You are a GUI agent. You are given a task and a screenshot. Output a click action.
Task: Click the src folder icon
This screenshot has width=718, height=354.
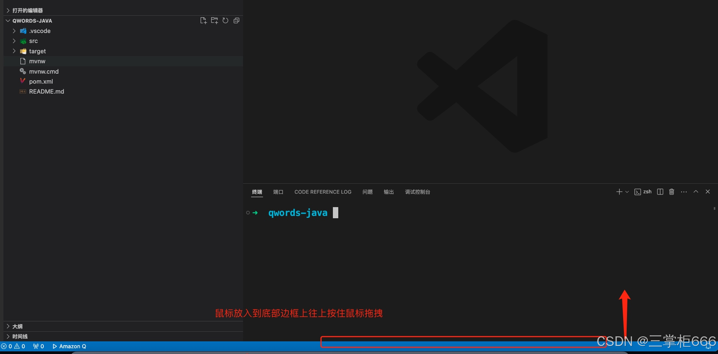point(23,41)
